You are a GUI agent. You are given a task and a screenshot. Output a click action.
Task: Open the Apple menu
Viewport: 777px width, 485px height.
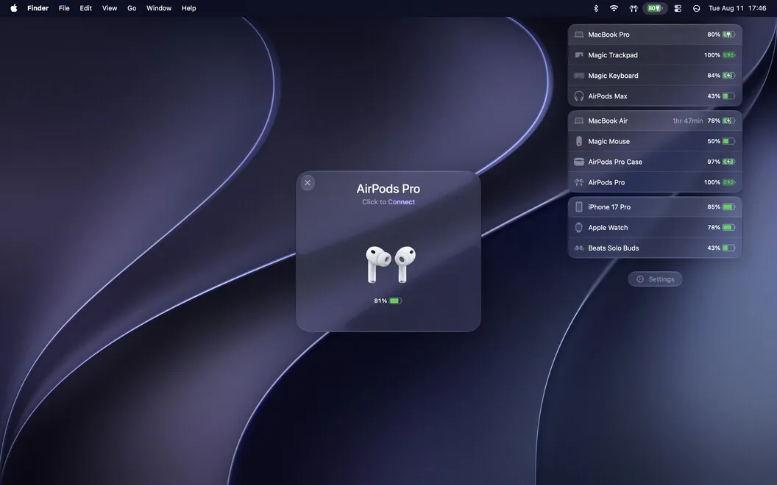coord(14,8)
